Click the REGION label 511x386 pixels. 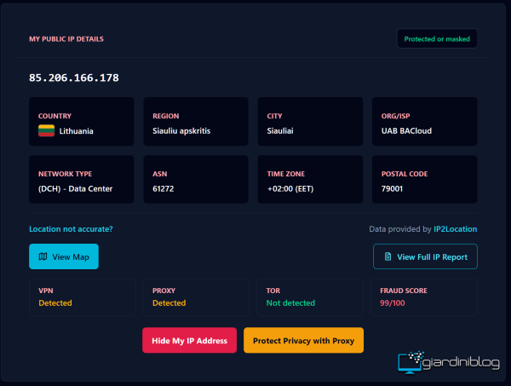166,116
